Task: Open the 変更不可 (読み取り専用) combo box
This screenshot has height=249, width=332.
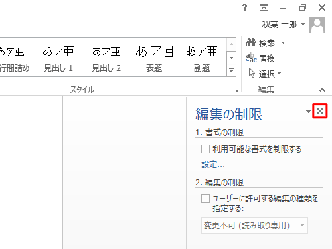Action: (x=254, y=226)
